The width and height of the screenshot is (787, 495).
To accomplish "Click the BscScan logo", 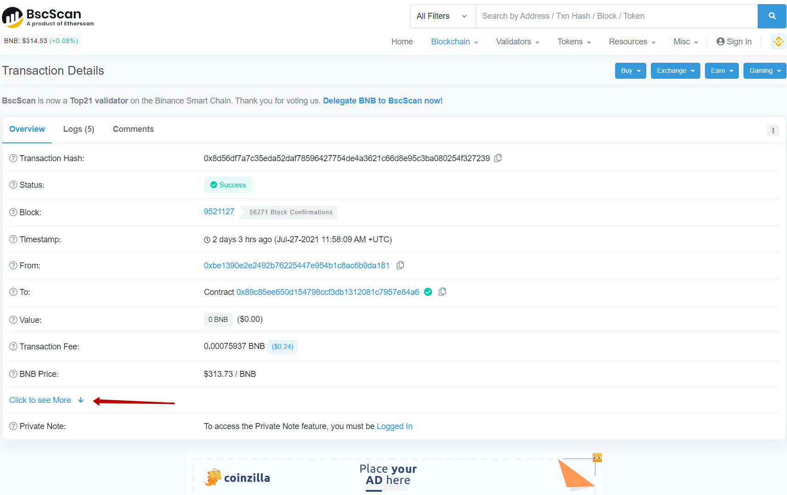I will pyautogui.click(x=48, y=17).
